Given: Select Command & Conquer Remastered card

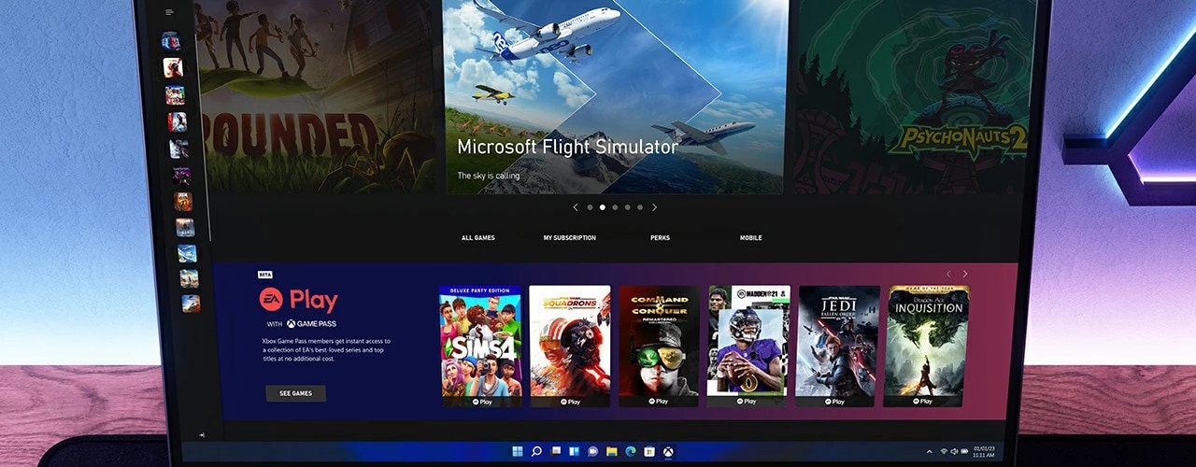Looking at the screenshot, I should pos(659,346).
